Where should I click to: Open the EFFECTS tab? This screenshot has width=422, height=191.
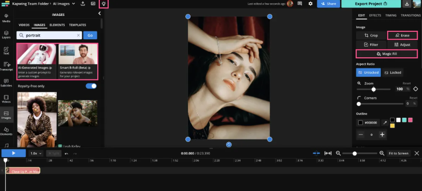(375, 15)
